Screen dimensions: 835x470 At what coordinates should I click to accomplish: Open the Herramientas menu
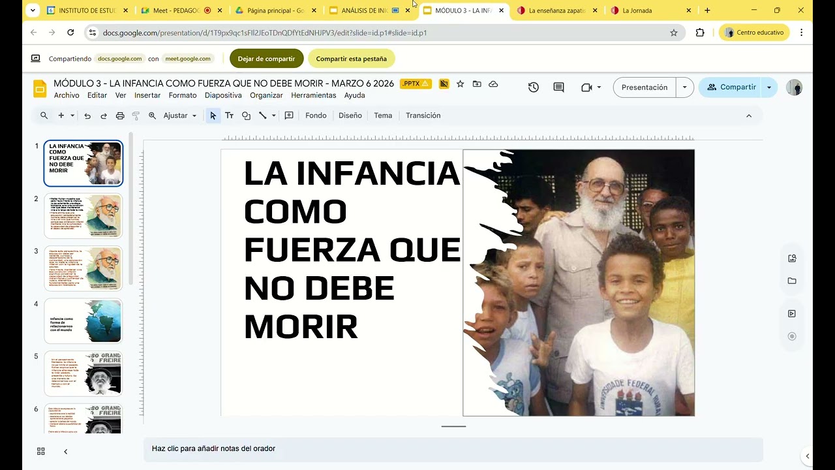[x=314, y=95]
